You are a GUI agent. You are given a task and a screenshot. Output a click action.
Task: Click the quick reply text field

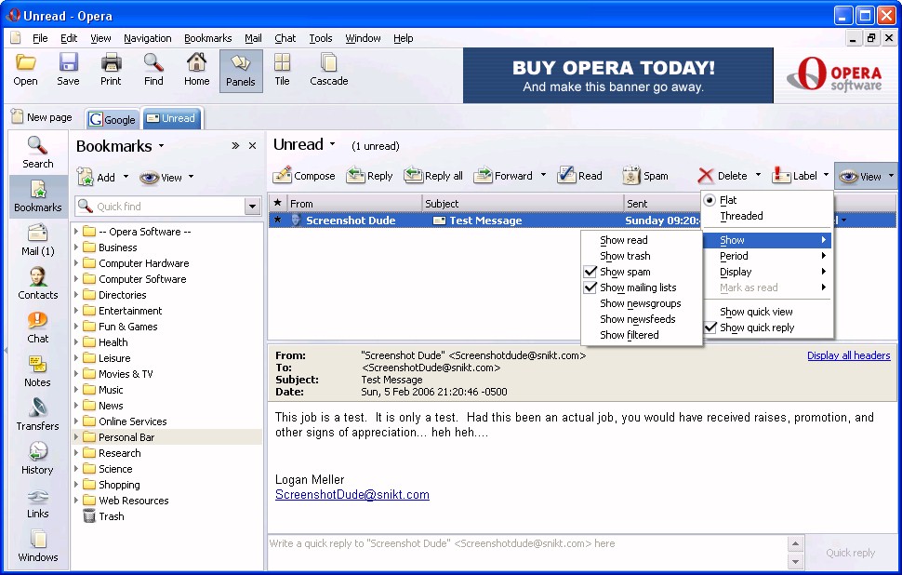(527, 552)
